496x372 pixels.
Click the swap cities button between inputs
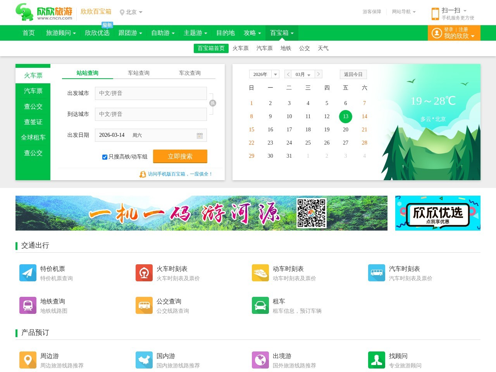(x=213, y=103)
